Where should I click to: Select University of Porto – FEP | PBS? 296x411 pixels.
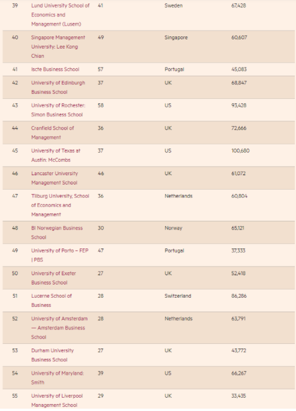click(x=60, y=255)
